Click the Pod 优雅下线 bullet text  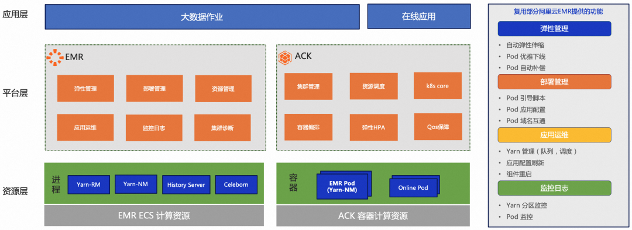[x=526, y=56]
